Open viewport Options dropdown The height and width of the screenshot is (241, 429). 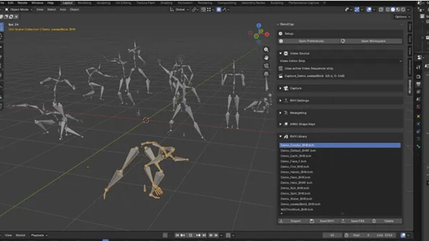point(403,16)
